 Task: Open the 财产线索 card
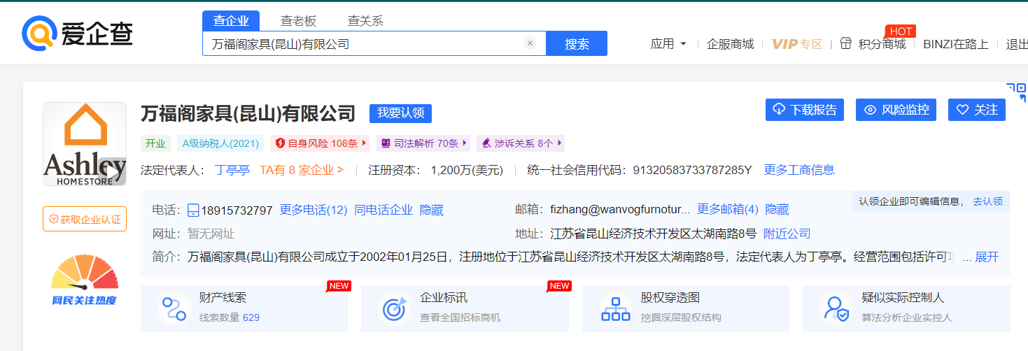pos(244,308)
